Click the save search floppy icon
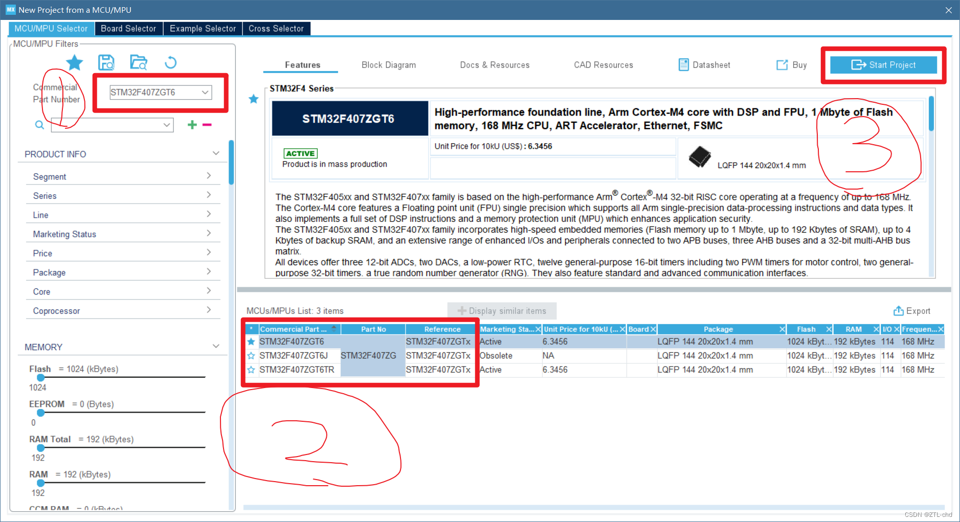Screen dimensions: 960x522 point(106,62)
